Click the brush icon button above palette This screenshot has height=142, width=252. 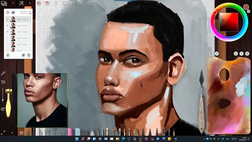pyautogui.click(x=217, y=54)
